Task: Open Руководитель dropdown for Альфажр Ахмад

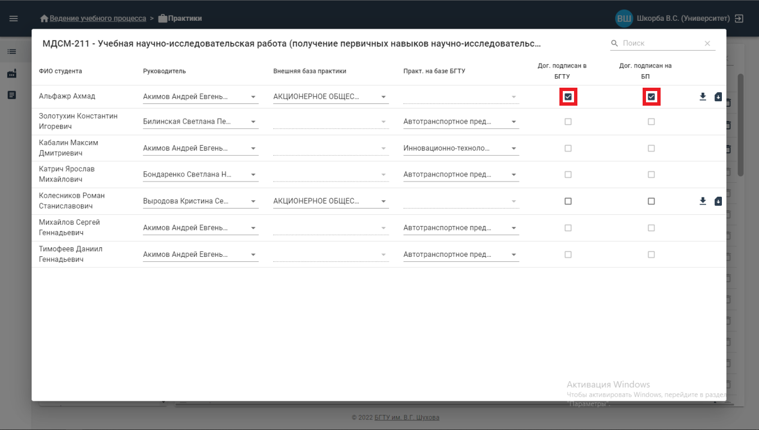Action: pos(201,97)
